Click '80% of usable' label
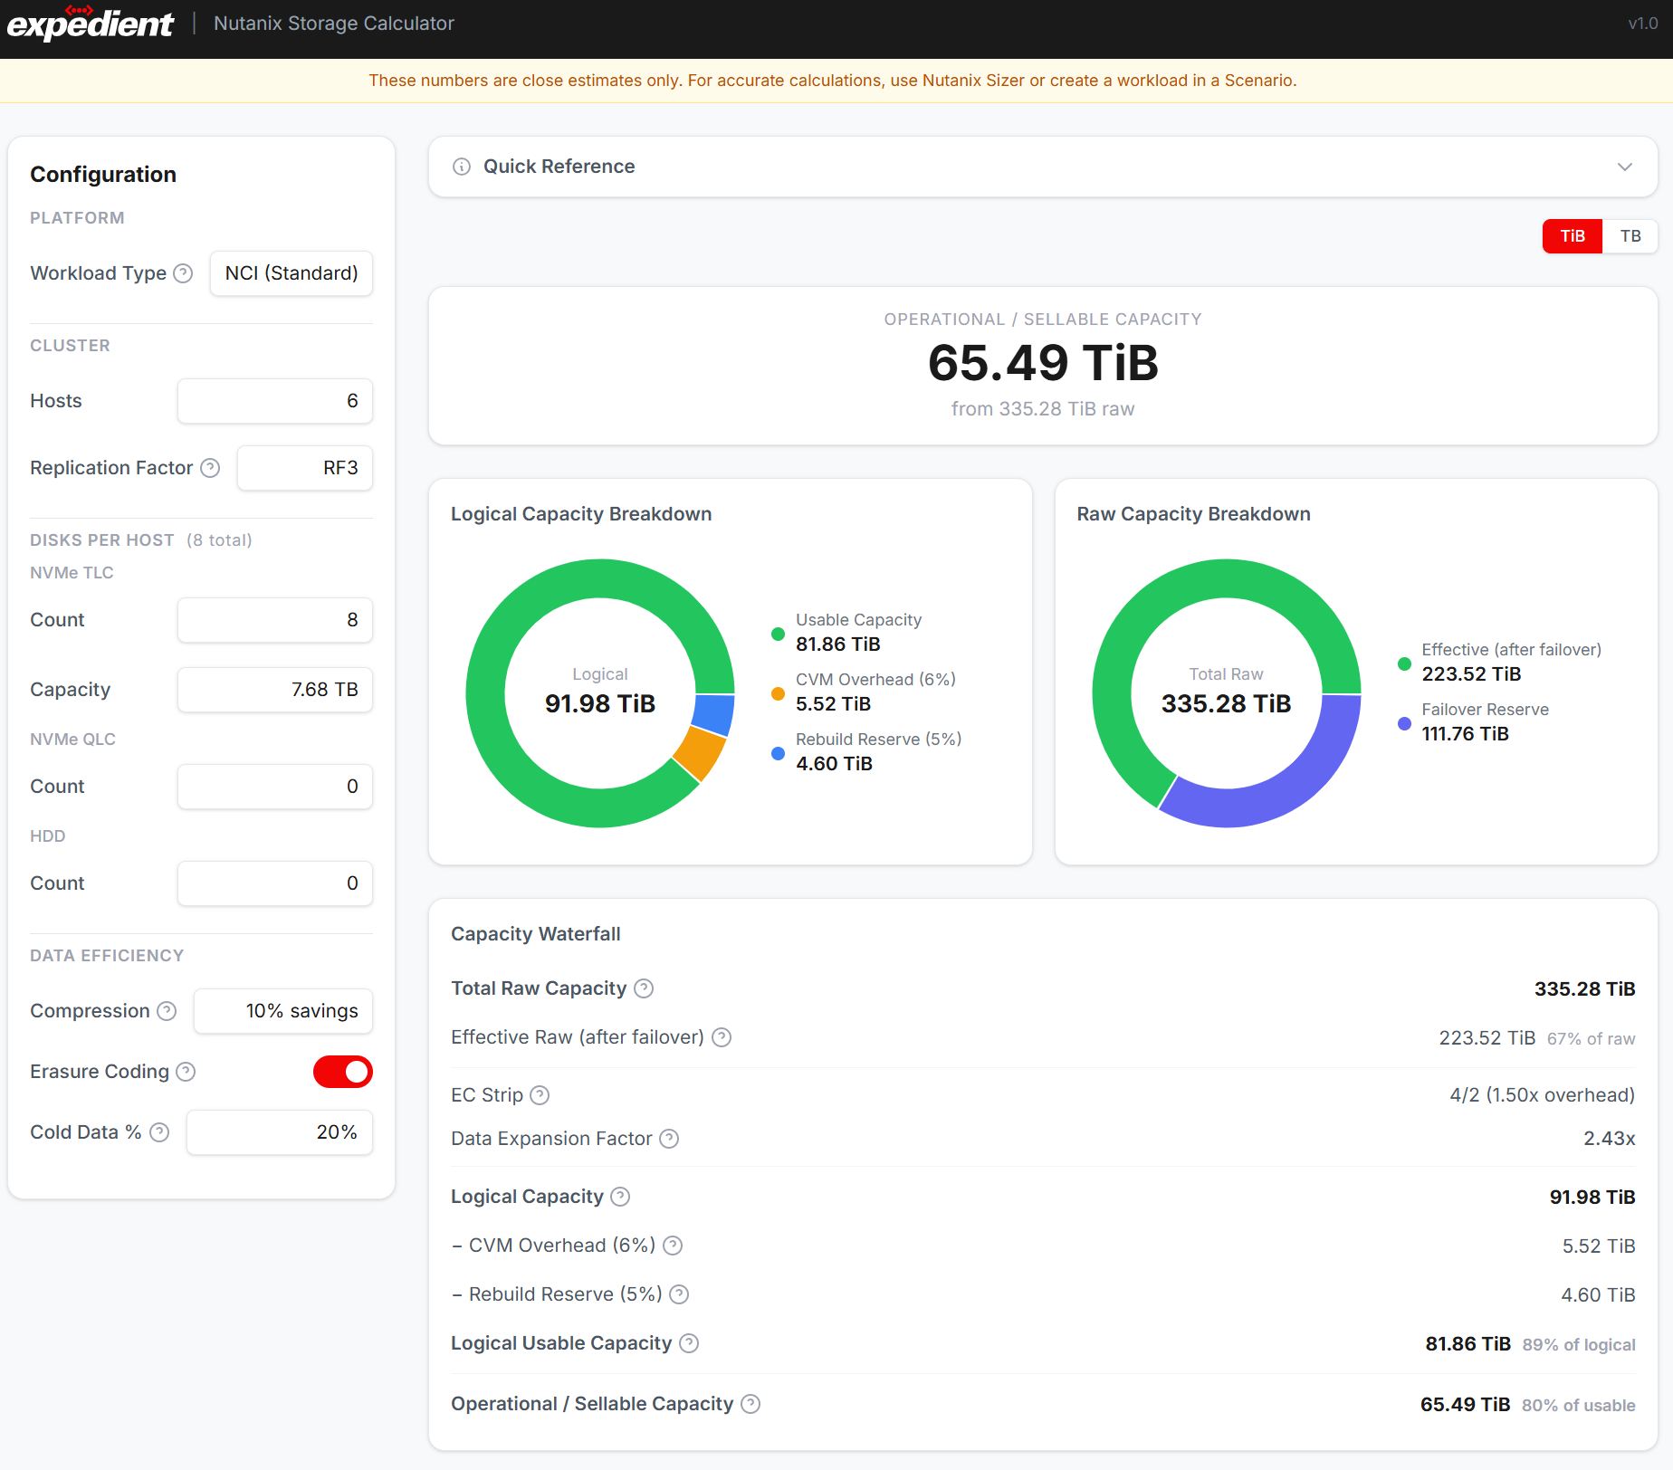 click(x=1578, y=1406)
